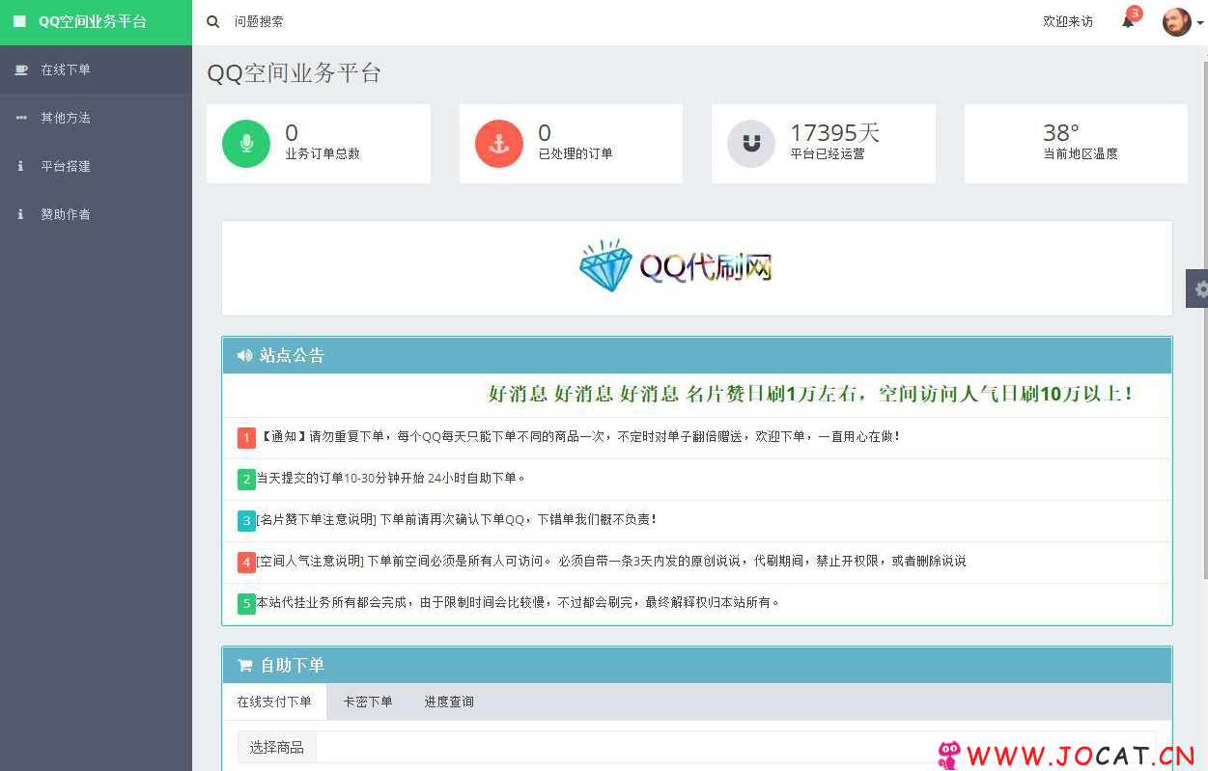Open the user avatar menu
Image resolution: width=1208 pixels, height=771 pixels.
(1176, 21)
